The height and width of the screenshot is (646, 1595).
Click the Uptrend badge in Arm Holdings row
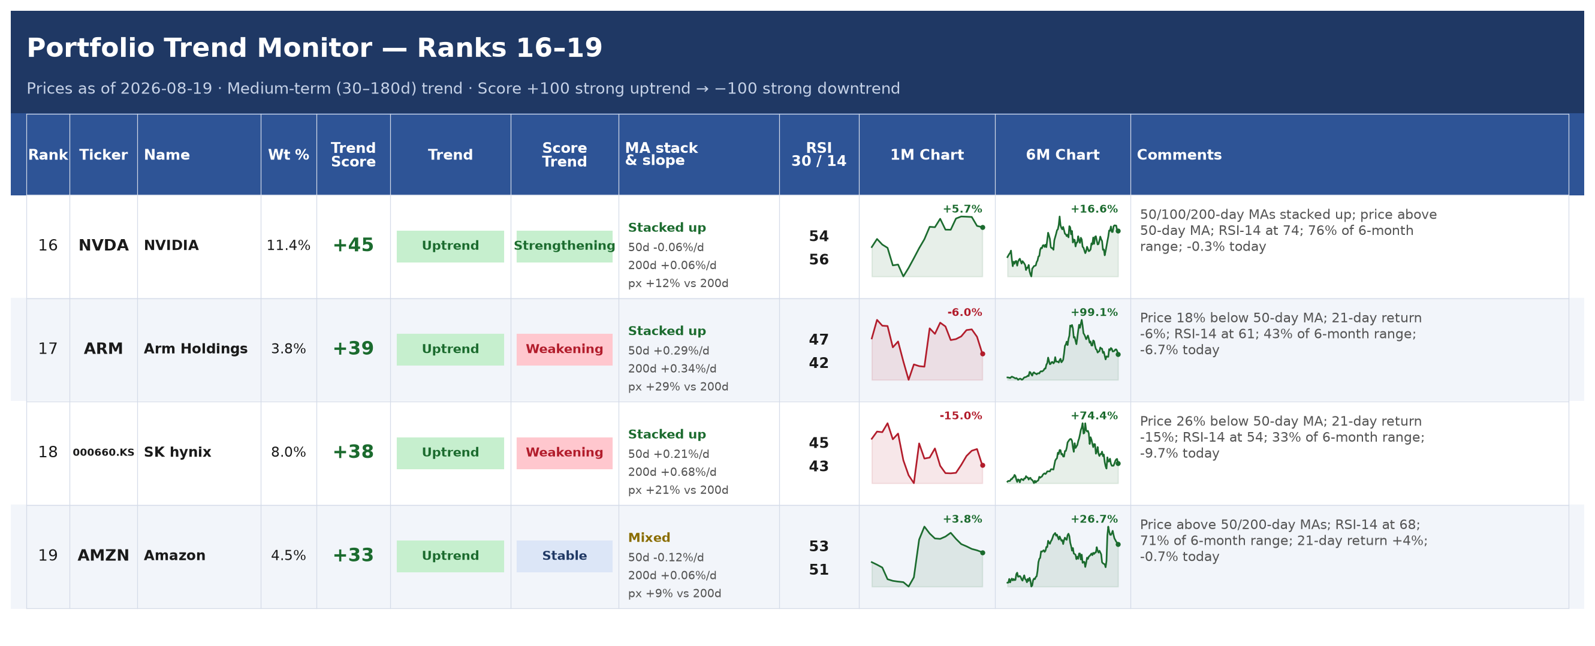(450, 349)
